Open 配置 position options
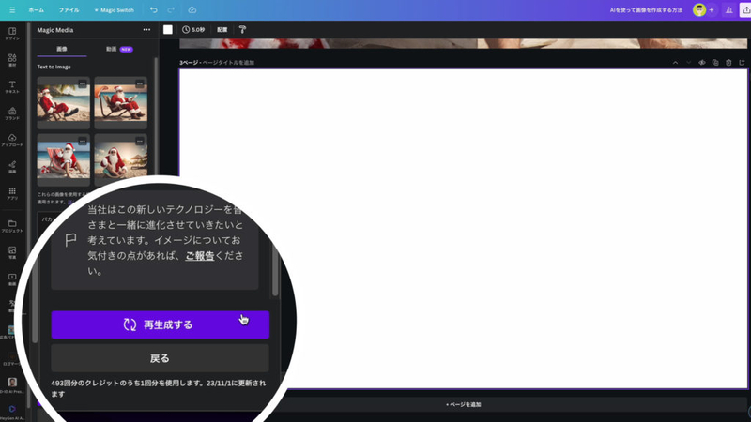751x422 pixels. click(222, 30)
